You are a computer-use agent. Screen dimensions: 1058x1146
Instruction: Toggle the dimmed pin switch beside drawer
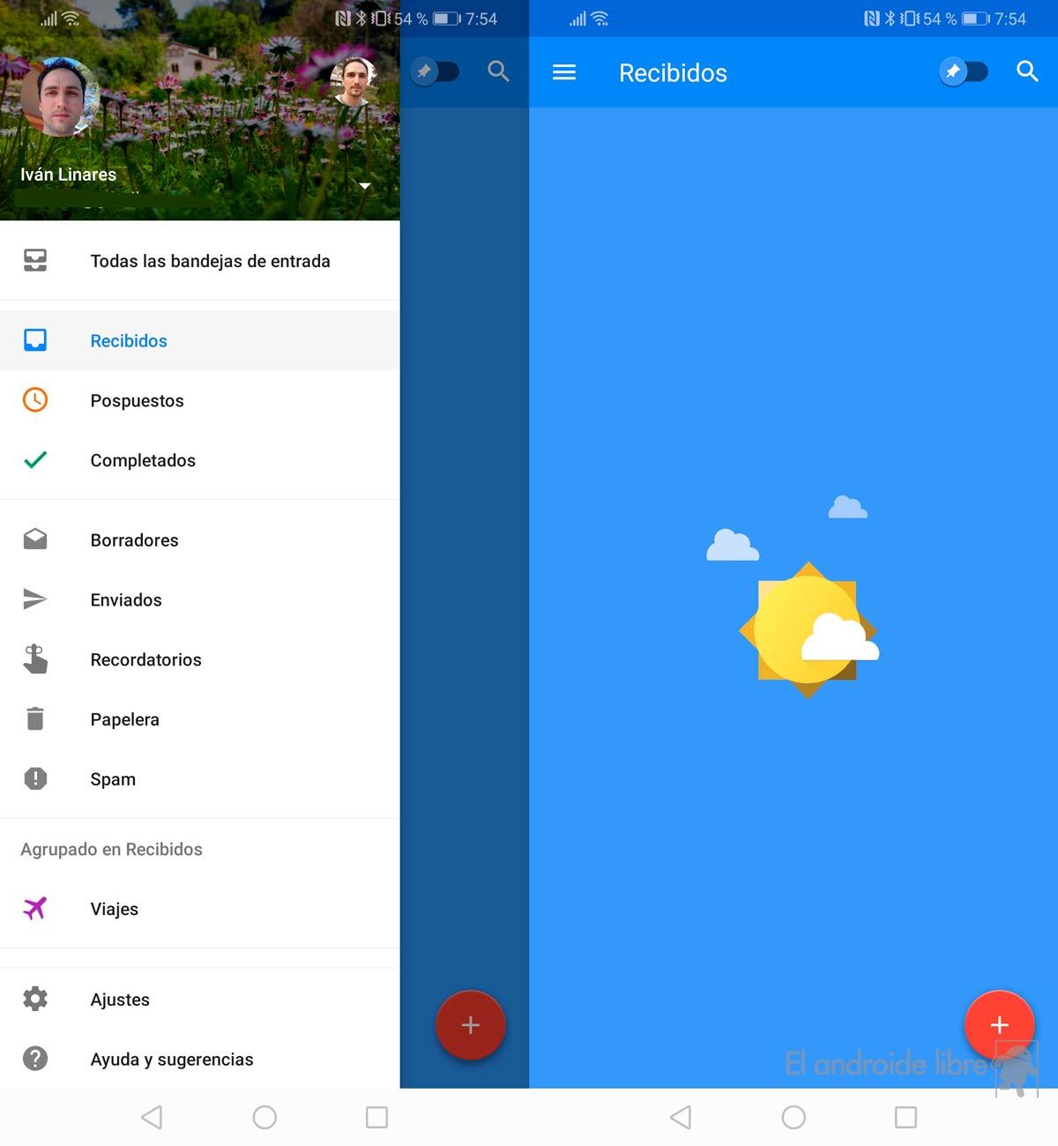435,71
